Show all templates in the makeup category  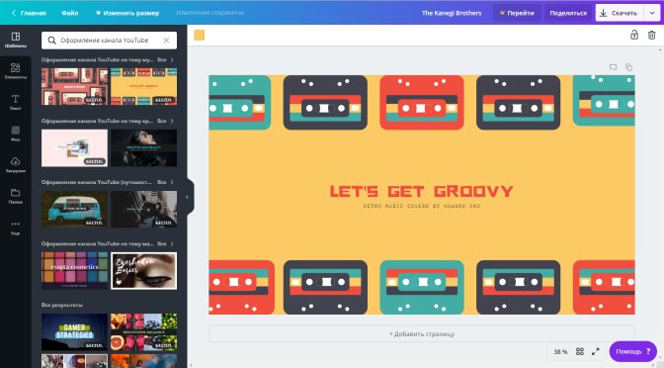point(165,243)
